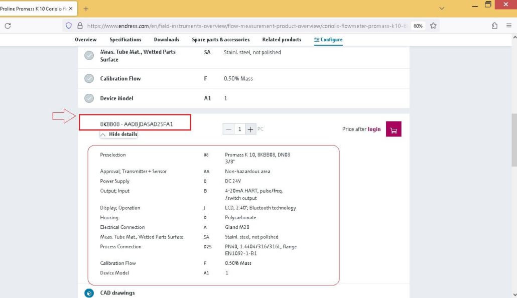
Task: Follow the login link for pricing
Action: coord(374,129)
